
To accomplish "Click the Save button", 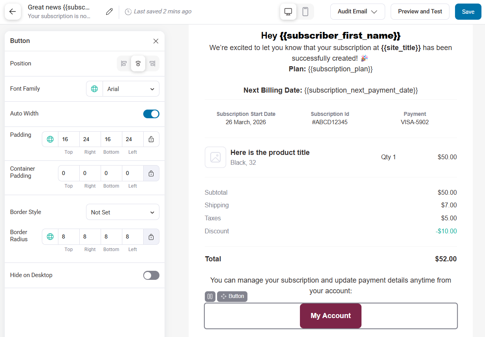I will 468,11.
